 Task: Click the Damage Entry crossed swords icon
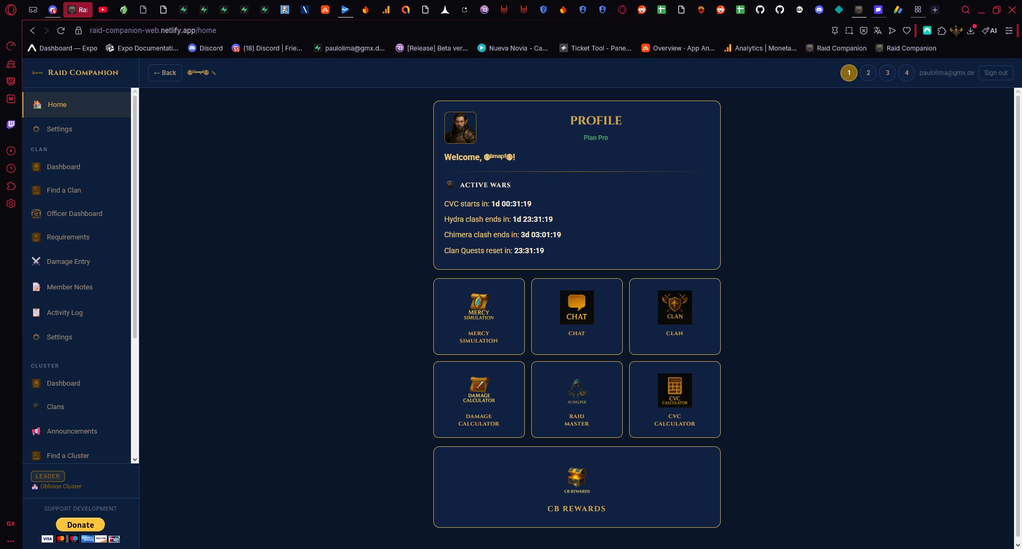[x=36, y=261]
